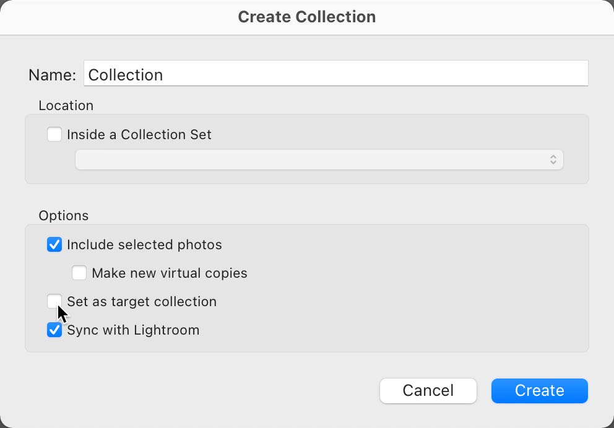Image resolution: width=614 pixels, height=428 pixels.
Task: Click inside the Name text field
Action: pos(336,73)
